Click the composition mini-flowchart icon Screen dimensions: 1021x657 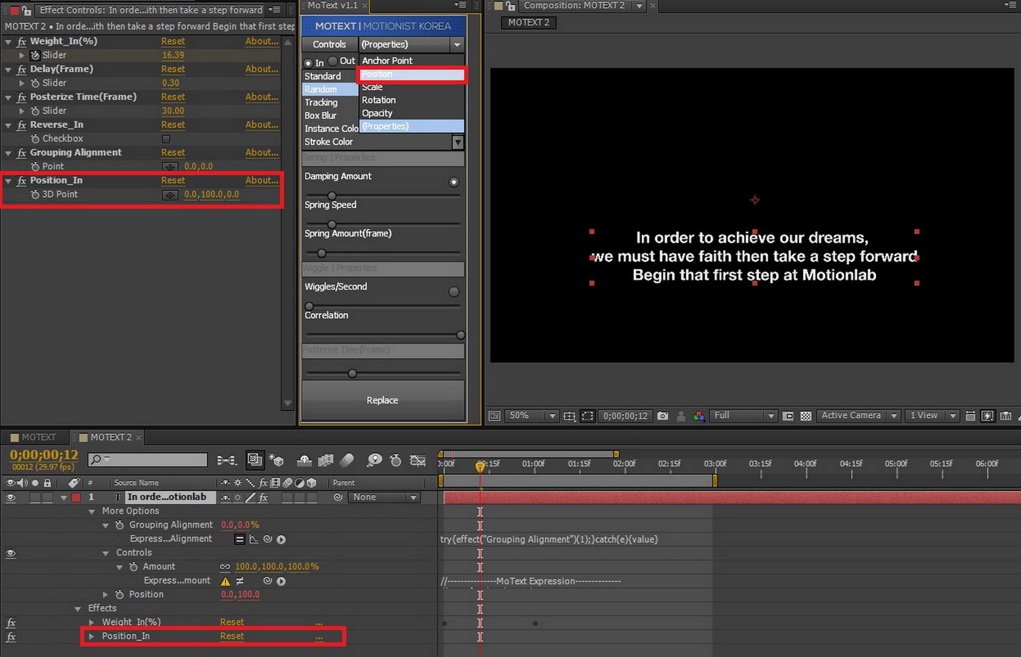[x=227, y=460]
